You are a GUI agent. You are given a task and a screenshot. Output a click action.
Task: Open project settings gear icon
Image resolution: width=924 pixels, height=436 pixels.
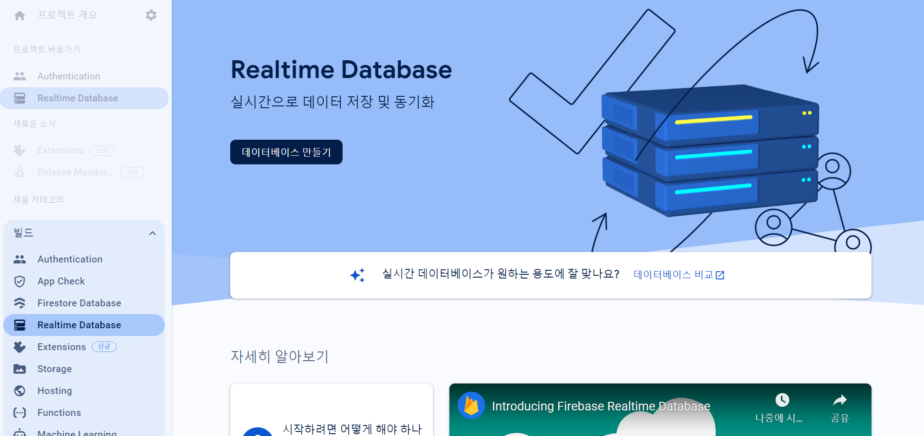[x=151, y=15]
